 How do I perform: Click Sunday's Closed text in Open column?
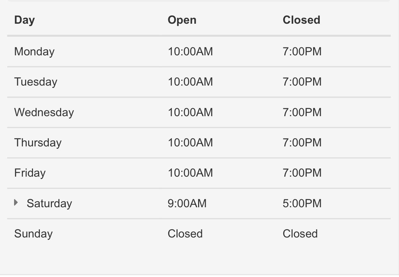click(x=185, y=234)
